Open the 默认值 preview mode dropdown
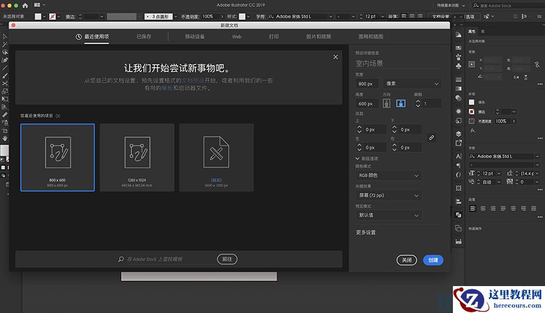 (388, 215)
